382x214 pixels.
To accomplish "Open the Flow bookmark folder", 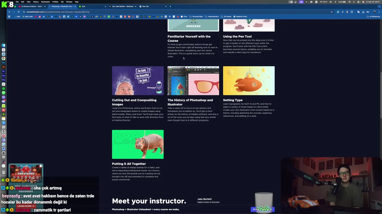I will (184, 16).
